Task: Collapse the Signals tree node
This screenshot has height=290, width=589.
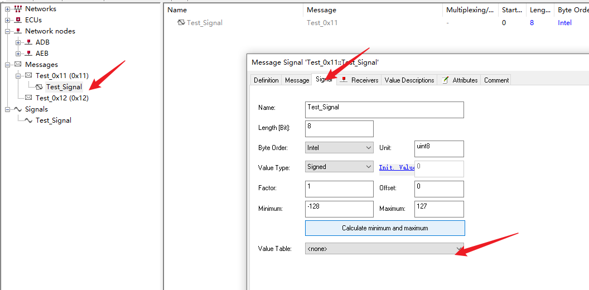Action: tap(7, 109)
